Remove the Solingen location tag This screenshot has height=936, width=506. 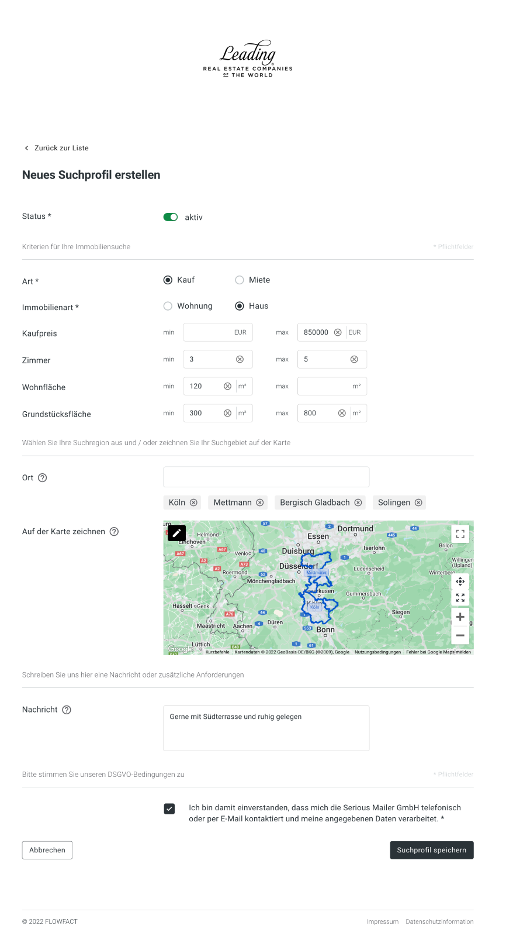pyautogui.click(x=418, y=503)
